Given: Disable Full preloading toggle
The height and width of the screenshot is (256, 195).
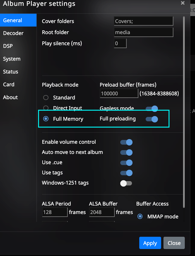Looking at the screenshot, I should pos(152,119).
